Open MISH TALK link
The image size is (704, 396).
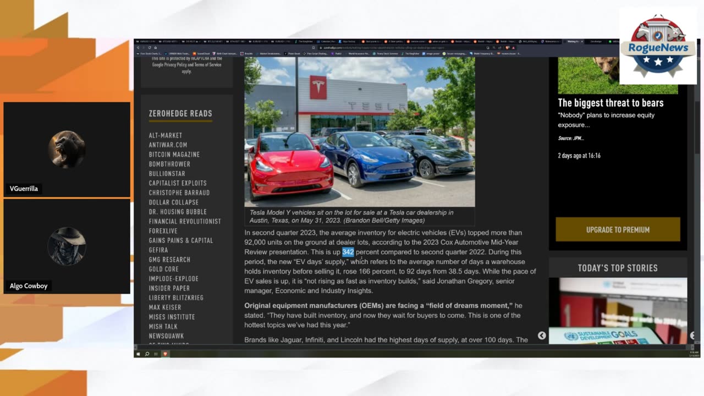tap(163, 326)
